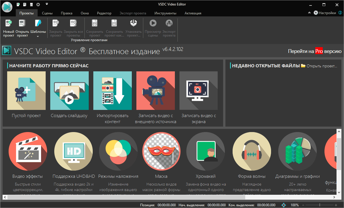Image resolution: width=344 pixels, height=208 pixels.
Task: Click the info help icon near Настройки
Action: [x=340, y=13]
